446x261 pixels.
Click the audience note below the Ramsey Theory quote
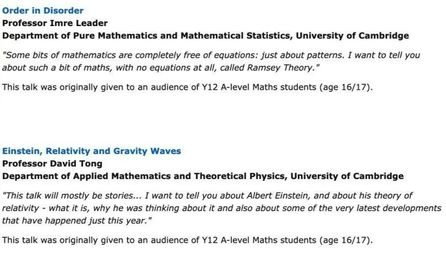(187, 87)
